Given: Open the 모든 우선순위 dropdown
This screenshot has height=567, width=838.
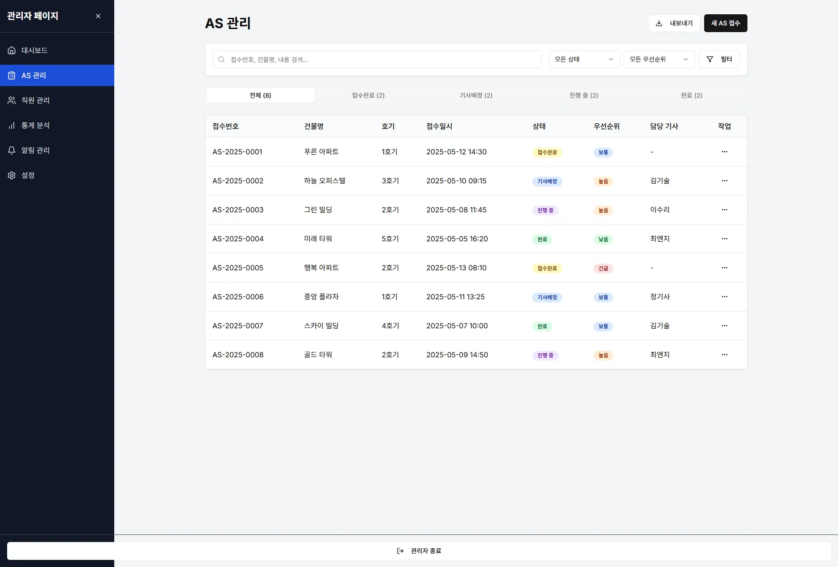Looking at the screenshot, I should (659, 59).
